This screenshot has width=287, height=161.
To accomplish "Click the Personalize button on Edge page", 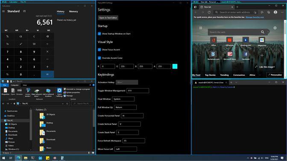I will coord(275,75).
